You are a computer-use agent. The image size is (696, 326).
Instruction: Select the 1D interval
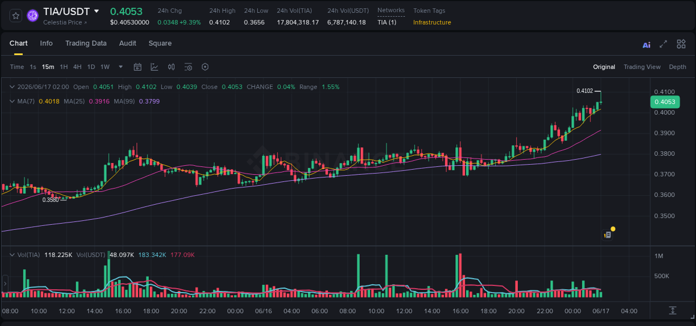coord(91,67)
